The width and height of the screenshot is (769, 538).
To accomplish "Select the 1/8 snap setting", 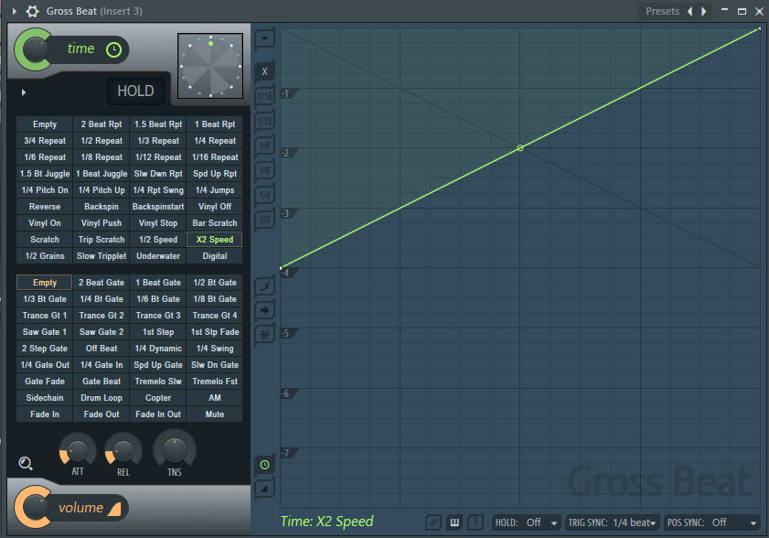I will 264,145.
